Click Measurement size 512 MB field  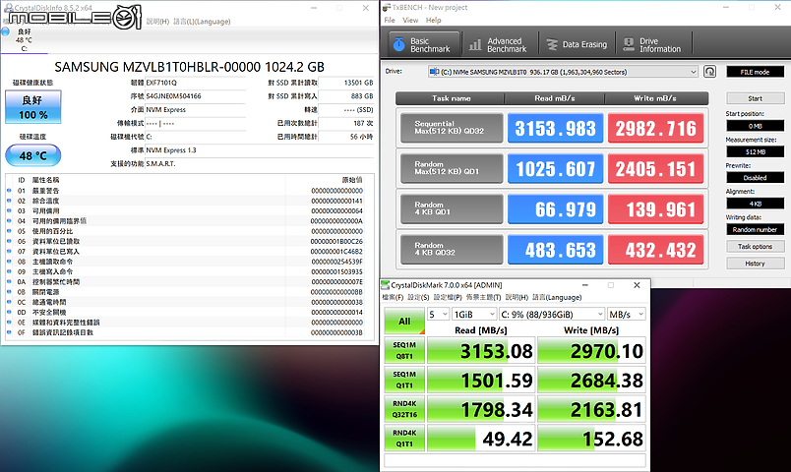pyautogui.click(x=756, y=151)
